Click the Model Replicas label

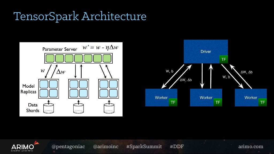pyautogui.click(x=28, y=89)
